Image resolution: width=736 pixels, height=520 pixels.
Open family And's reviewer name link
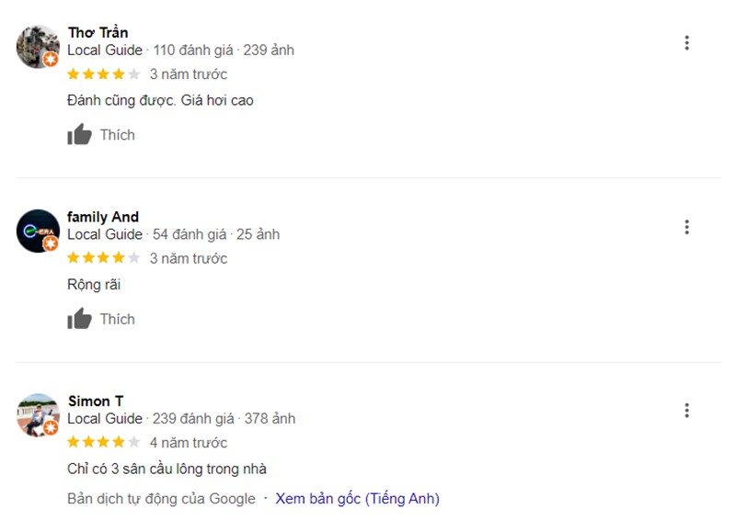103,217
